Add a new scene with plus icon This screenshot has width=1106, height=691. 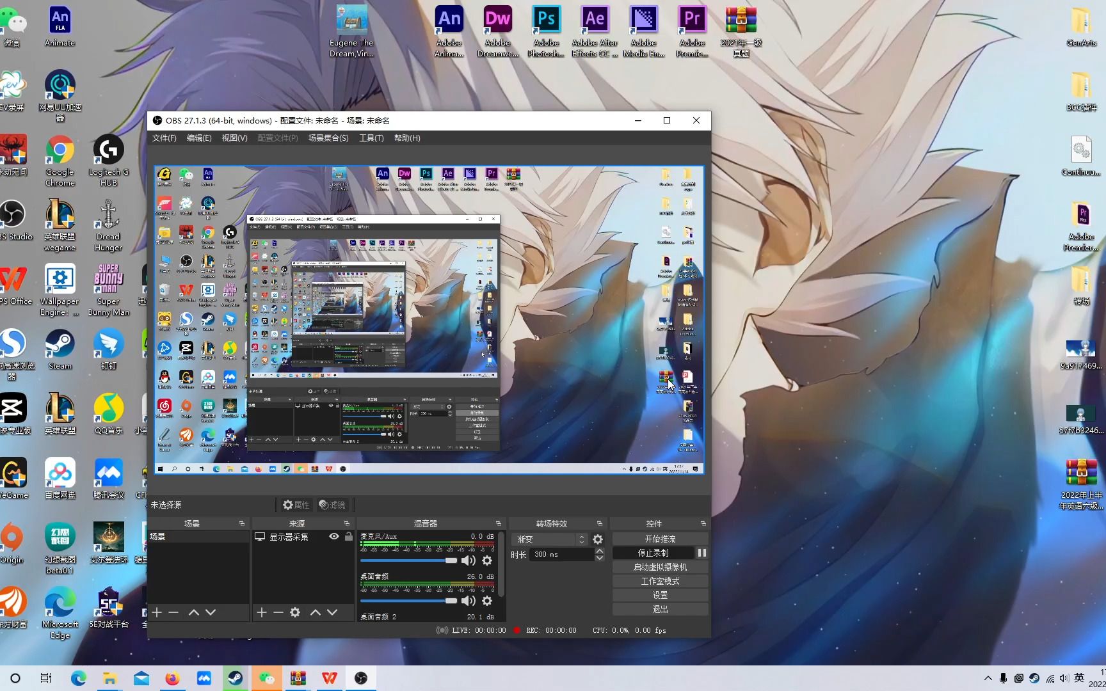click(x=157, y=612)
